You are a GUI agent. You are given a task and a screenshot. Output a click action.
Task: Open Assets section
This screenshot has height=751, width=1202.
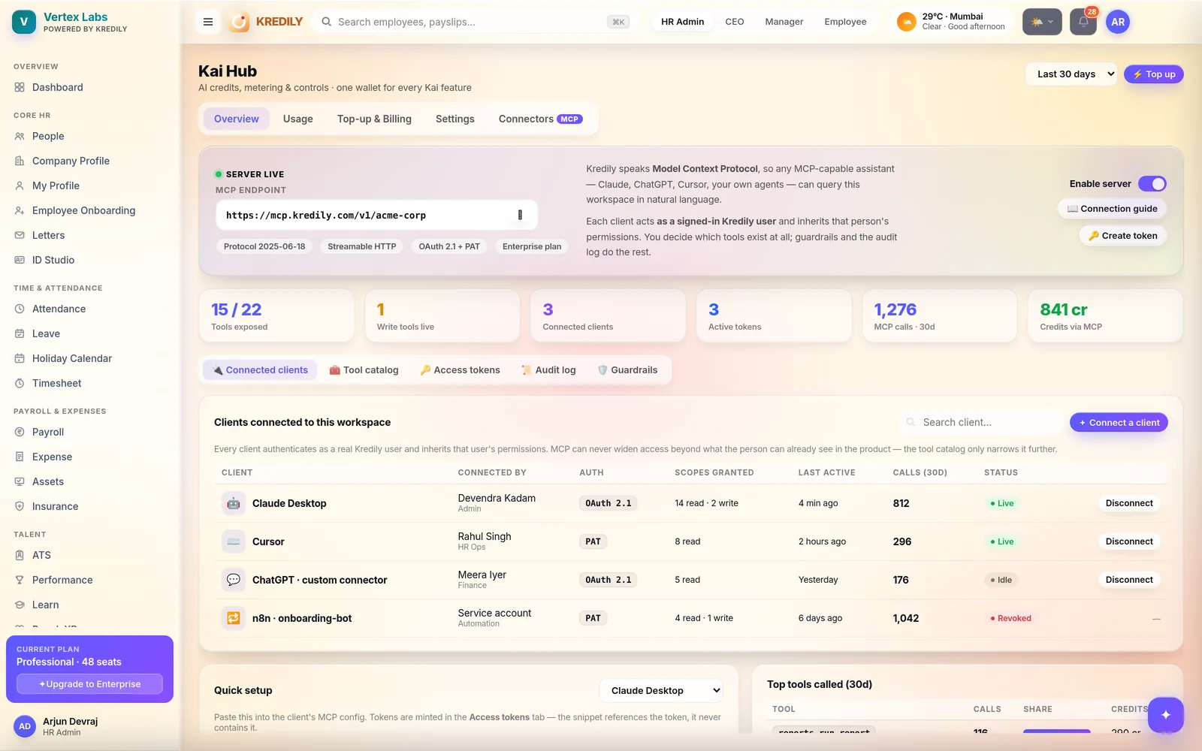tap(90, 481)
